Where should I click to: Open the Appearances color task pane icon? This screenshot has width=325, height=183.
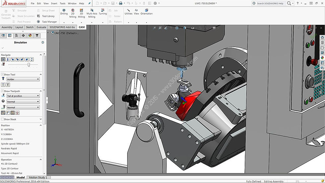[x=322, y=58]
